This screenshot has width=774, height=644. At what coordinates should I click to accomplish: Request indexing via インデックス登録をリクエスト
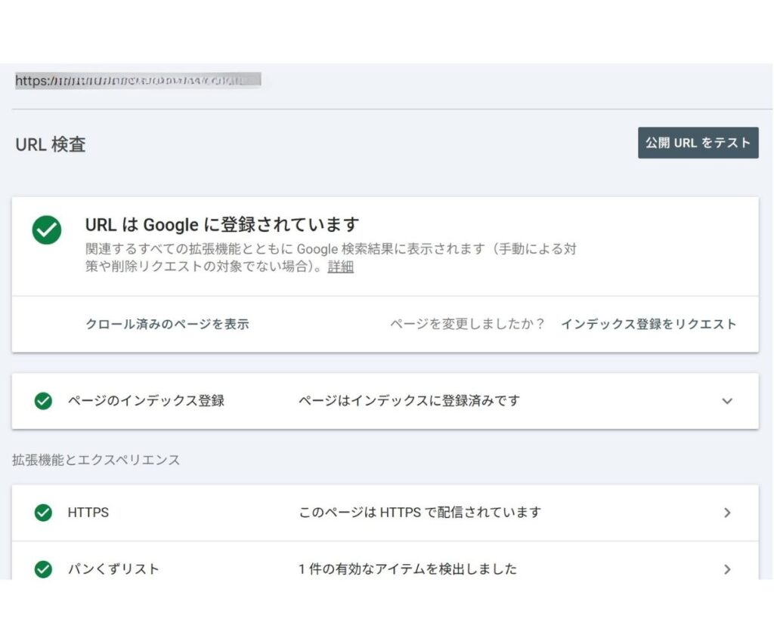649,323
